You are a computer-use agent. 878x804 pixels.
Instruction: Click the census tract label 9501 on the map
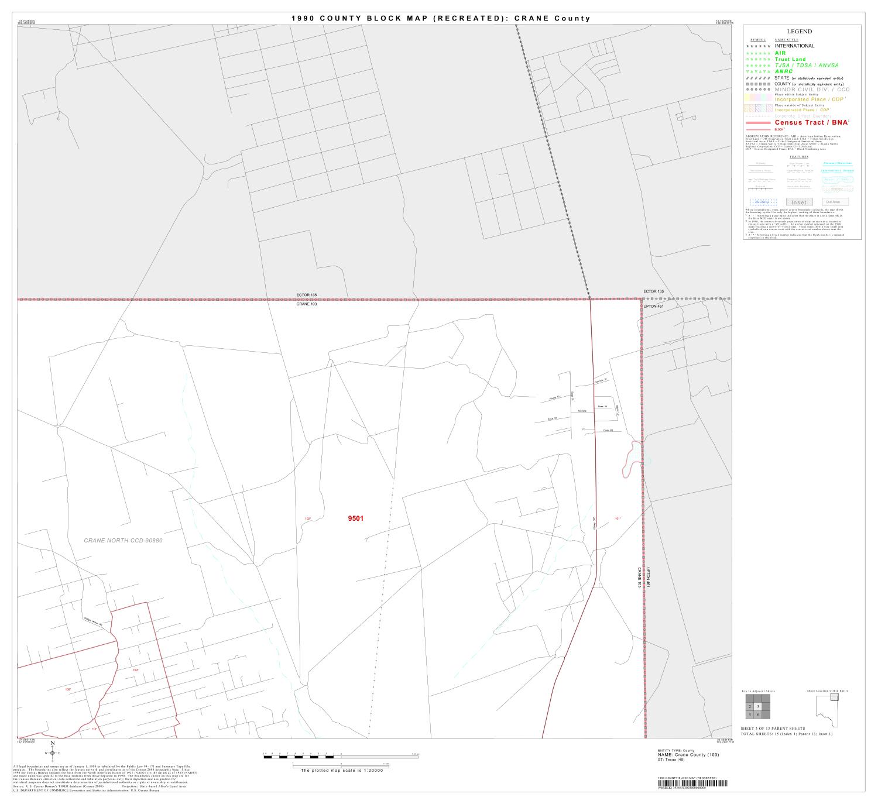tap(357, 518)
